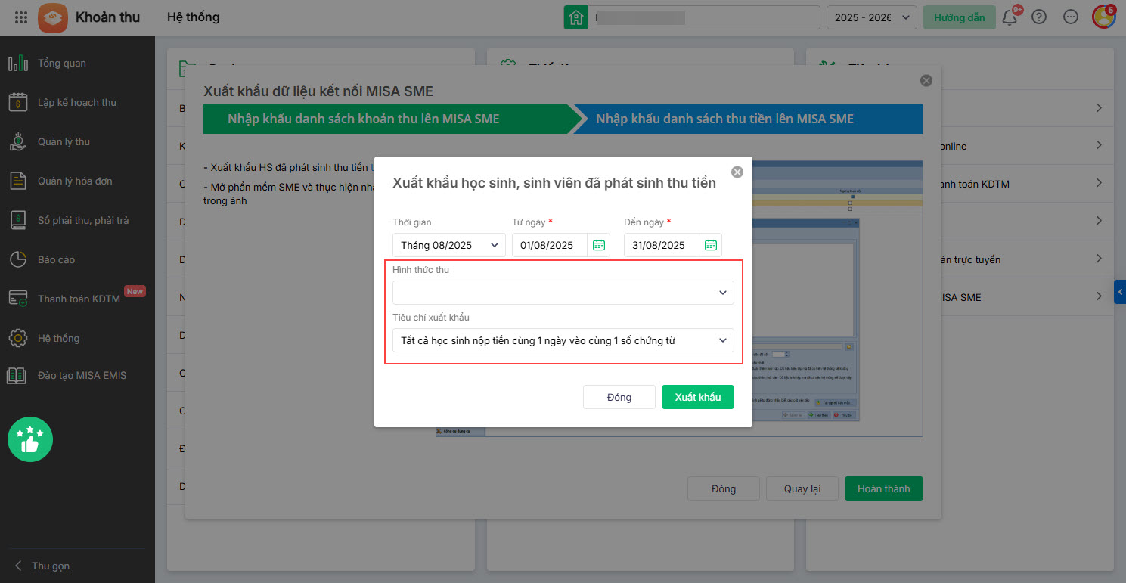
Task: Click the Hoàn thành button
Action: tap(884, 488)
